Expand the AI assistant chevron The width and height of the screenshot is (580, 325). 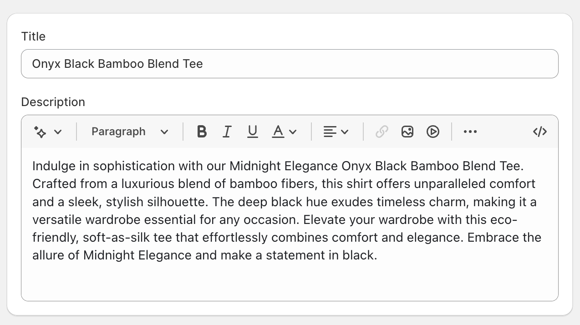click(x=58, y=132)
